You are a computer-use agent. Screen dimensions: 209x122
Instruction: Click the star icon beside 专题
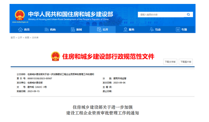click(178, 30)
